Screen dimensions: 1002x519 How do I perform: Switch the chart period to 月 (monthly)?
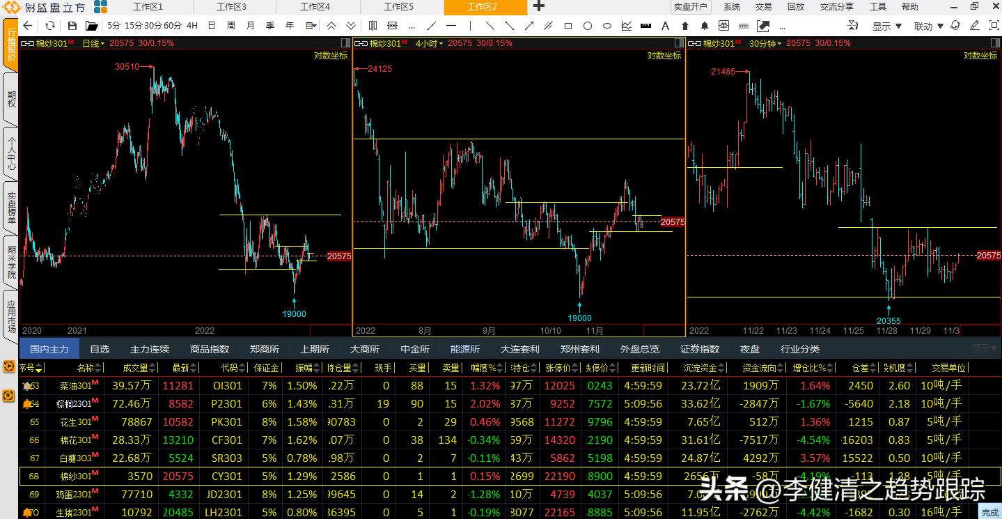click(x=251, y=26)
